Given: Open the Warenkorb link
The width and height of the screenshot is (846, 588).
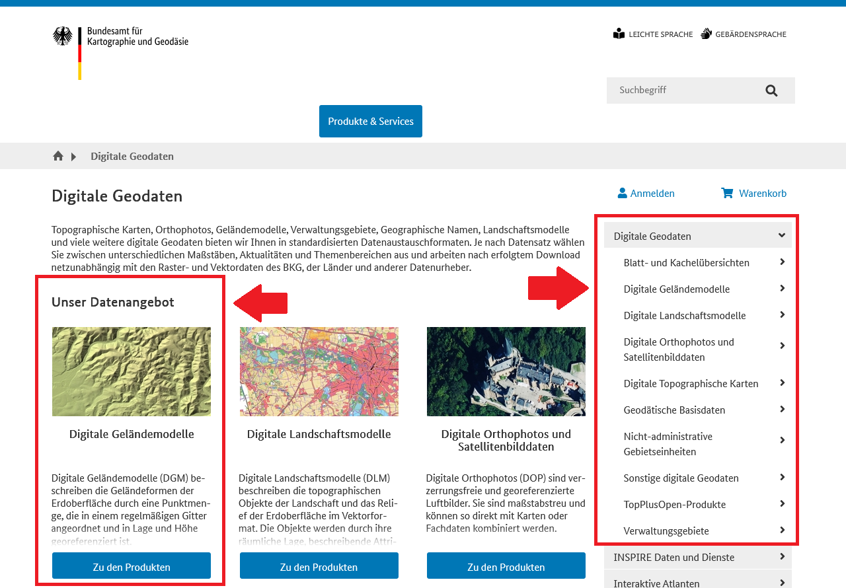Looking at the screenshot, I should click(x=763, y=193).
